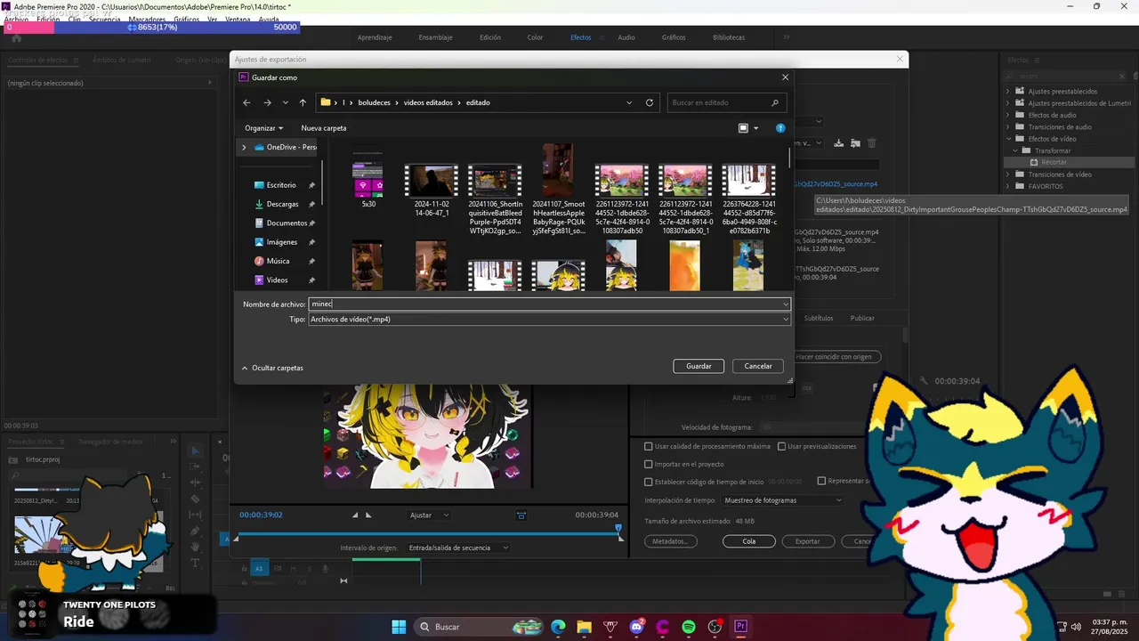Open Microsoft Edge from the taskbar
This screenshot has height=641, width=1139.
tap(558, 627)
